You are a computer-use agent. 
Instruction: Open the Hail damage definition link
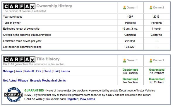click(56, 71)
